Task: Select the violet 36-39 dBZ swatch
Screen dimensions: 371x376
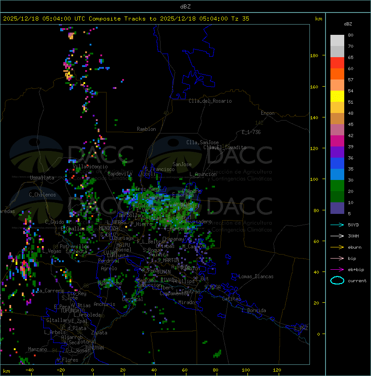Action: coord(337,152)
